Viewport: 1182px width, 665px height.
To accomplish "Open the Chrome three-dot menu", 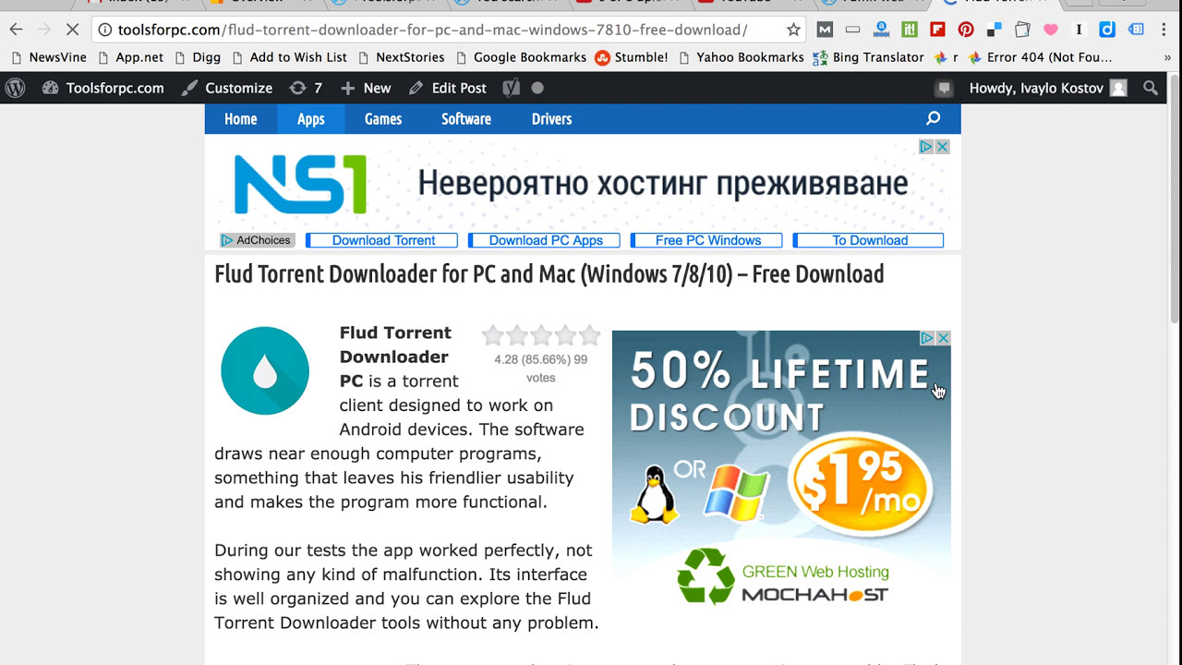I will [1165, 30].
